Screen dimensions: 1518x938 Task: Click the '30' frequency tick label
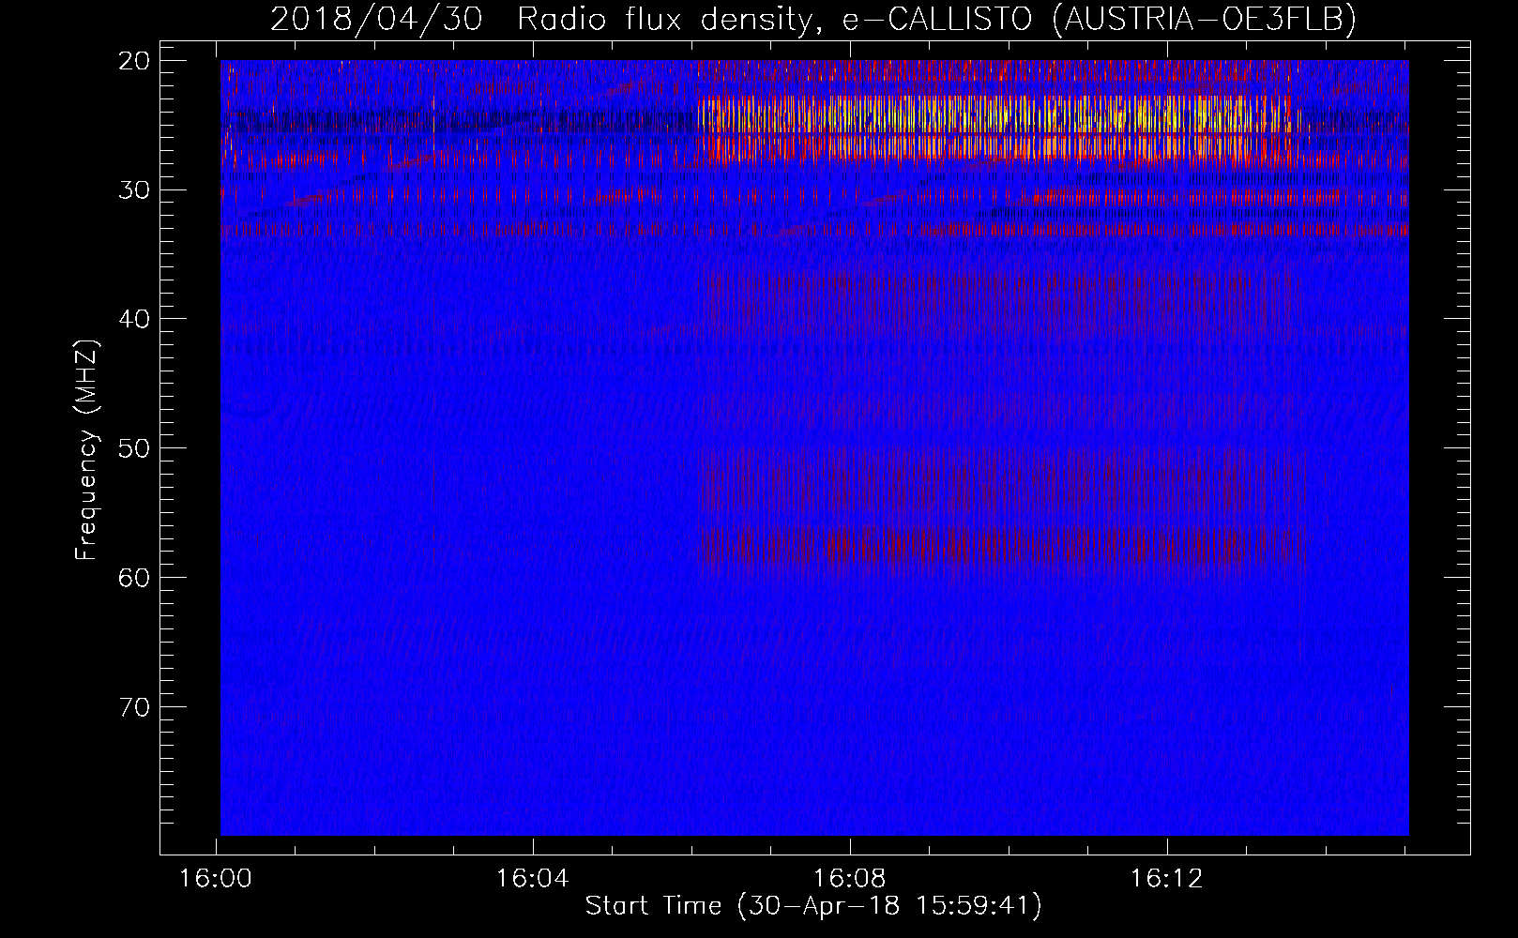pyautogui.click(x=135, y=190)
